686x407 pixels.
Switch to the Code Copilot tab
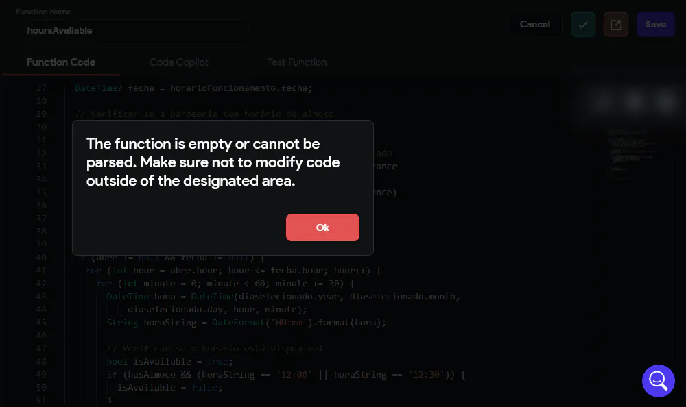coord(179,62)
